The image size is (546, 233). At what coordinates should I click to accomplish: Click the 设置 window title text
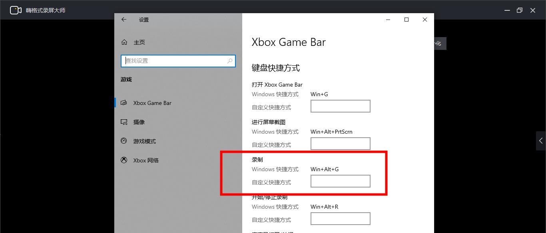[144, 20]
